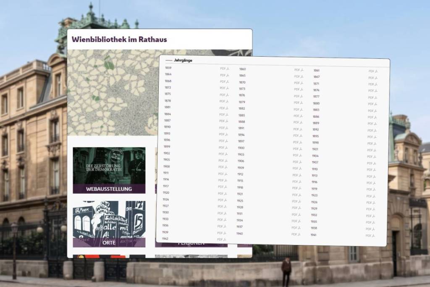430x287 pixels.
Task: Download the PDF for year 1888
Action: [x=298, y=122]
